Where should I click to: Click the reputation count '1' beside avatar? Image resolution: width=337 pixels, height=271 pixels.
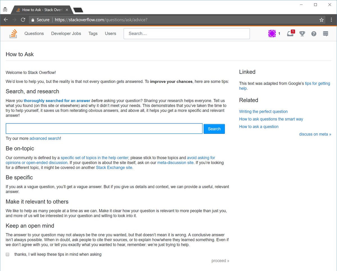[279, 33]
